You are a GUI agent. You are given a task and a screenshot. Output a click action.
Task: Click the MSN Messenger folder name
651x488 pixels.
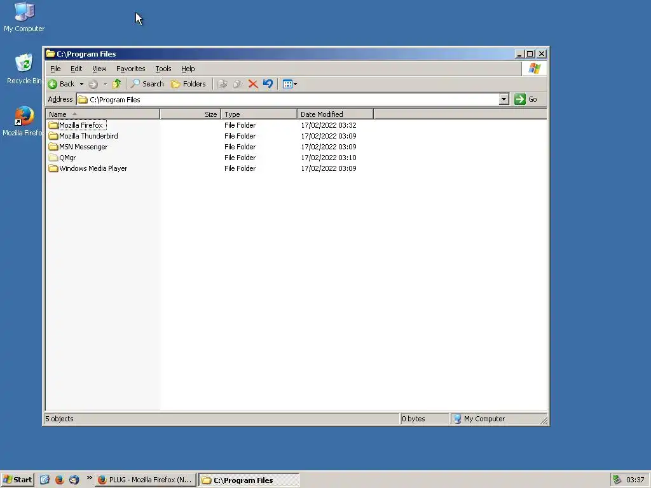(83, 147)
